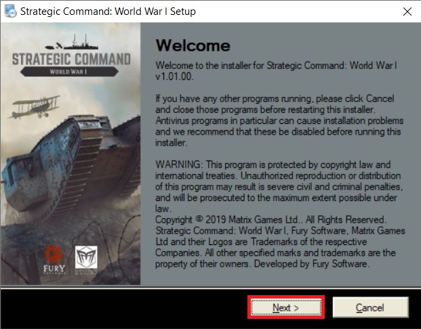Viewport: 421px width, 329px height.
Task: Click the 'Welcome' heading text
Action: coord(193,45)
